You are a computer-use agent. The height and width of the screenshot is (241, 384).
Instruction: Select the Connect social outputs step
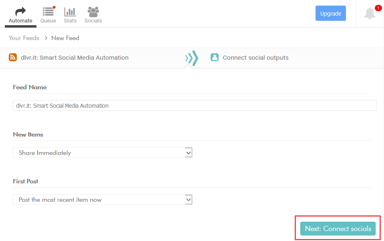[x=255, y=58]
